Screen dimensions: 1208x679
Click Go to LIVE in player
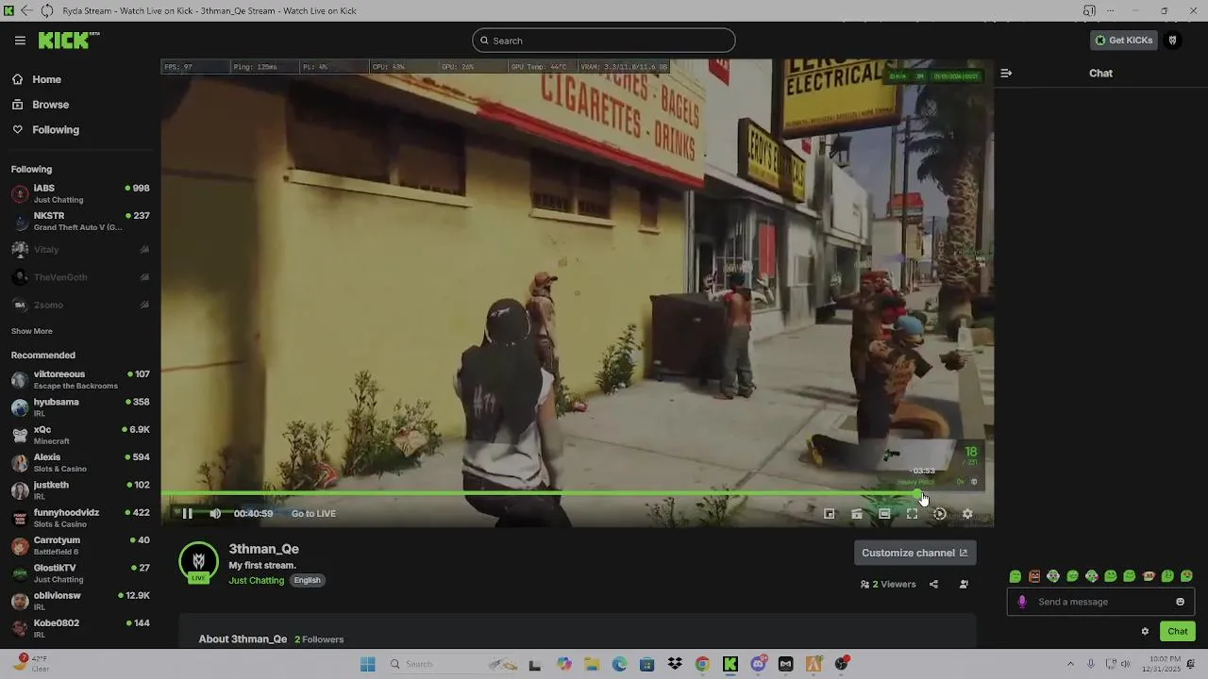313,514
